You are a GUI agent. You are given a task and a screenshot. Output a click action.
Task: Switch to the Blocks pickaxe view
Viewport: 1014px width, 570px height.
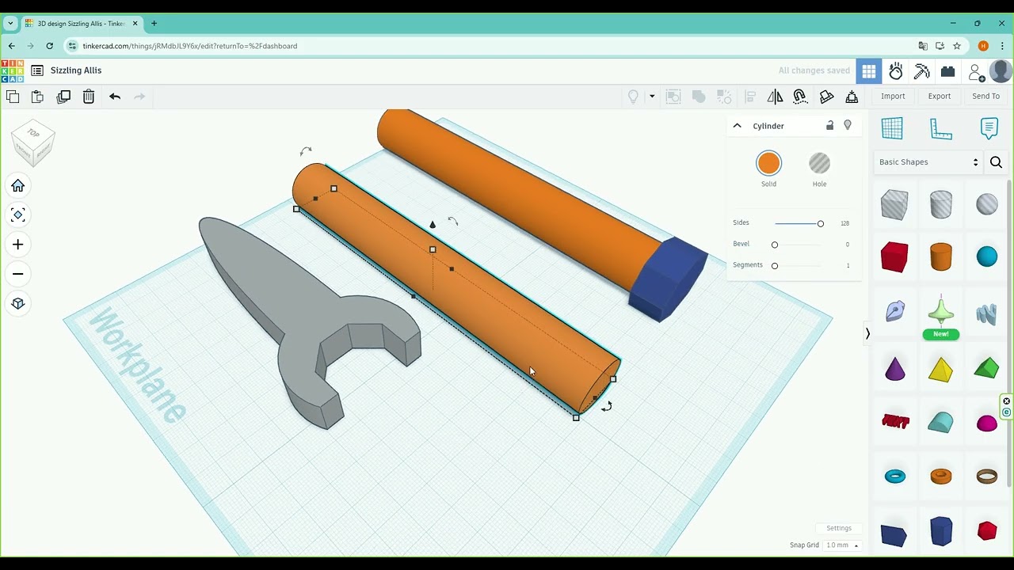point(922,71)
